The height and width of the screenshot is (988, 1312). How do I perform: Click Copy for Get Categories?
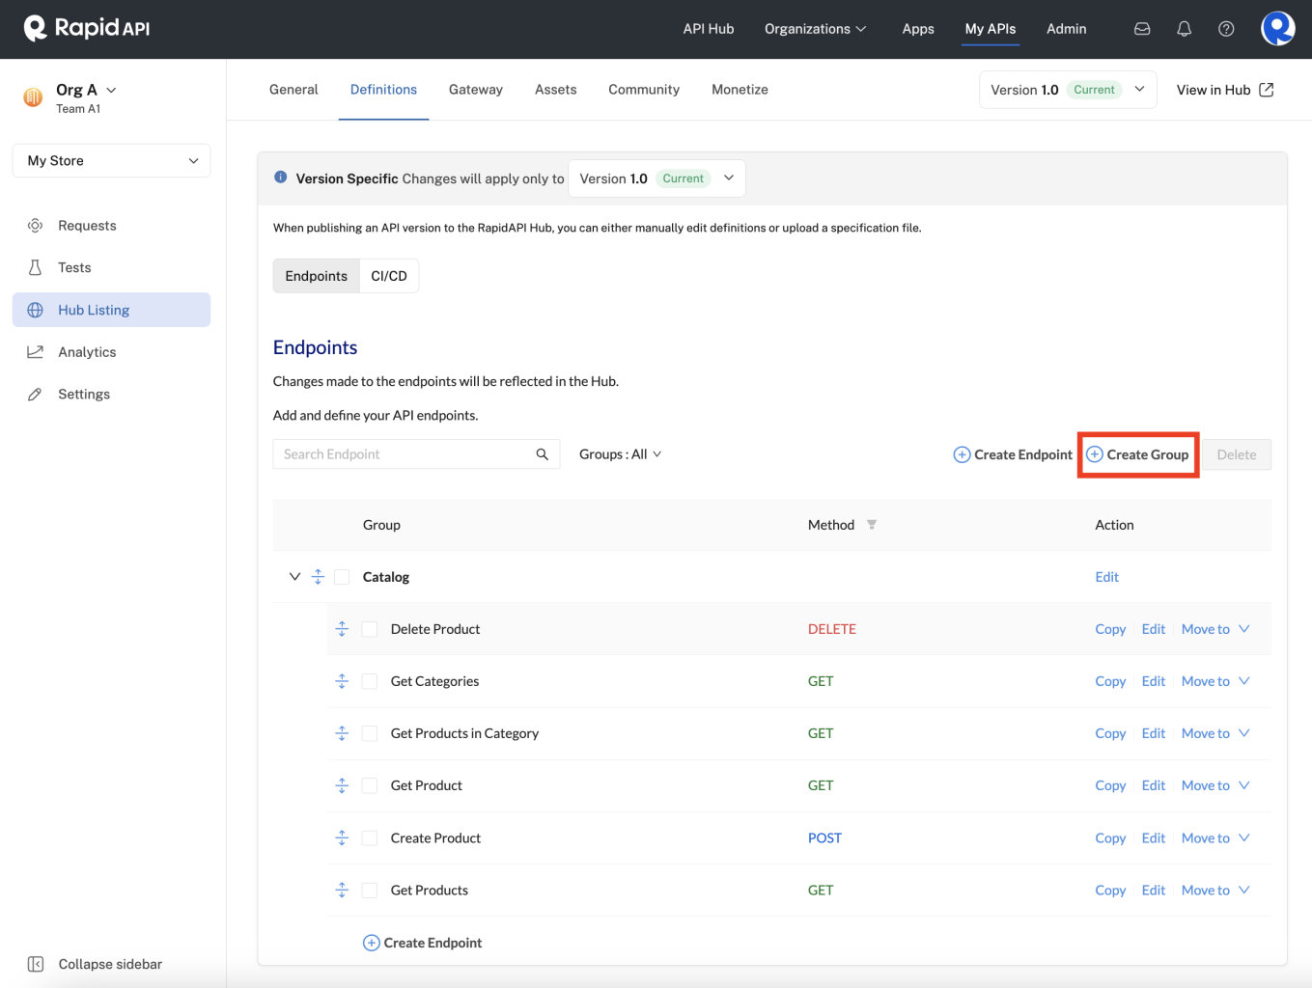[1110, 681]
